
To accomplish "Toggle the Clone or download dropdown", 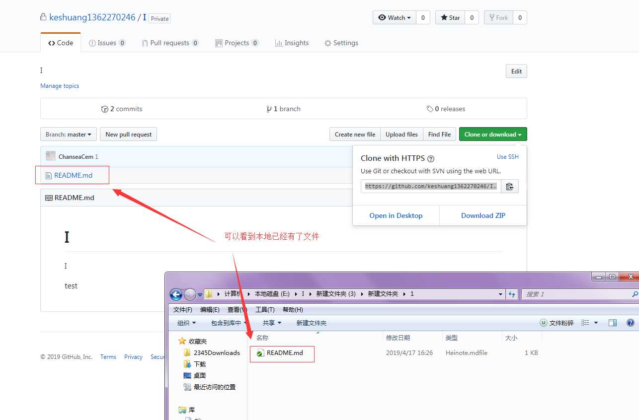I will 493,134.
